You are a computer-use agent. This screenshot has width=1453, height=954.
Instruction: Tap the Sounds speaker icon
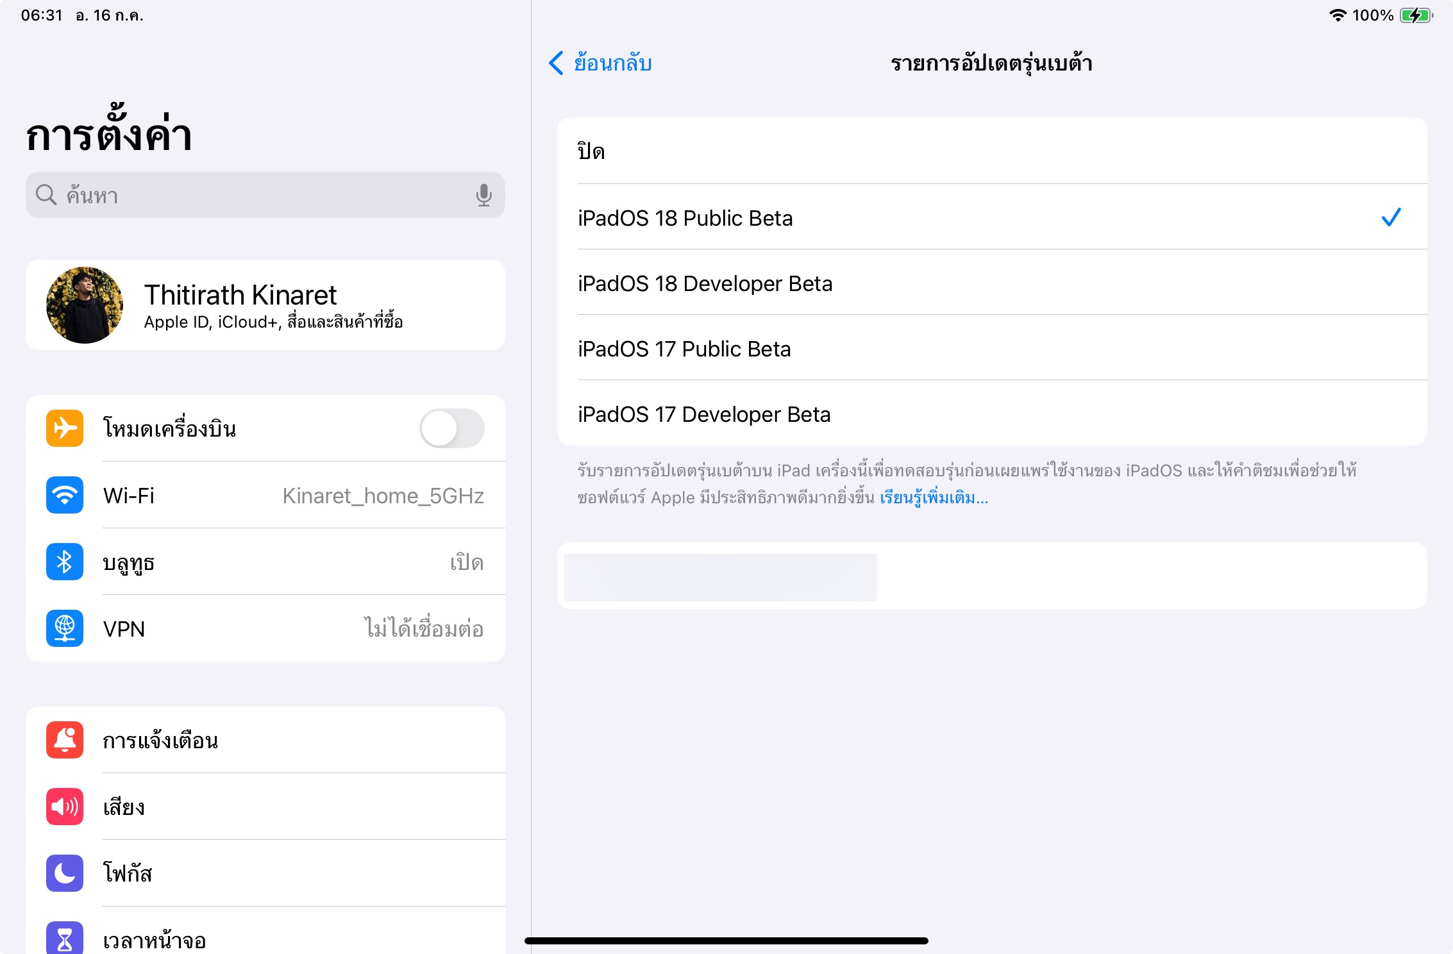click(x=65, y=807)
